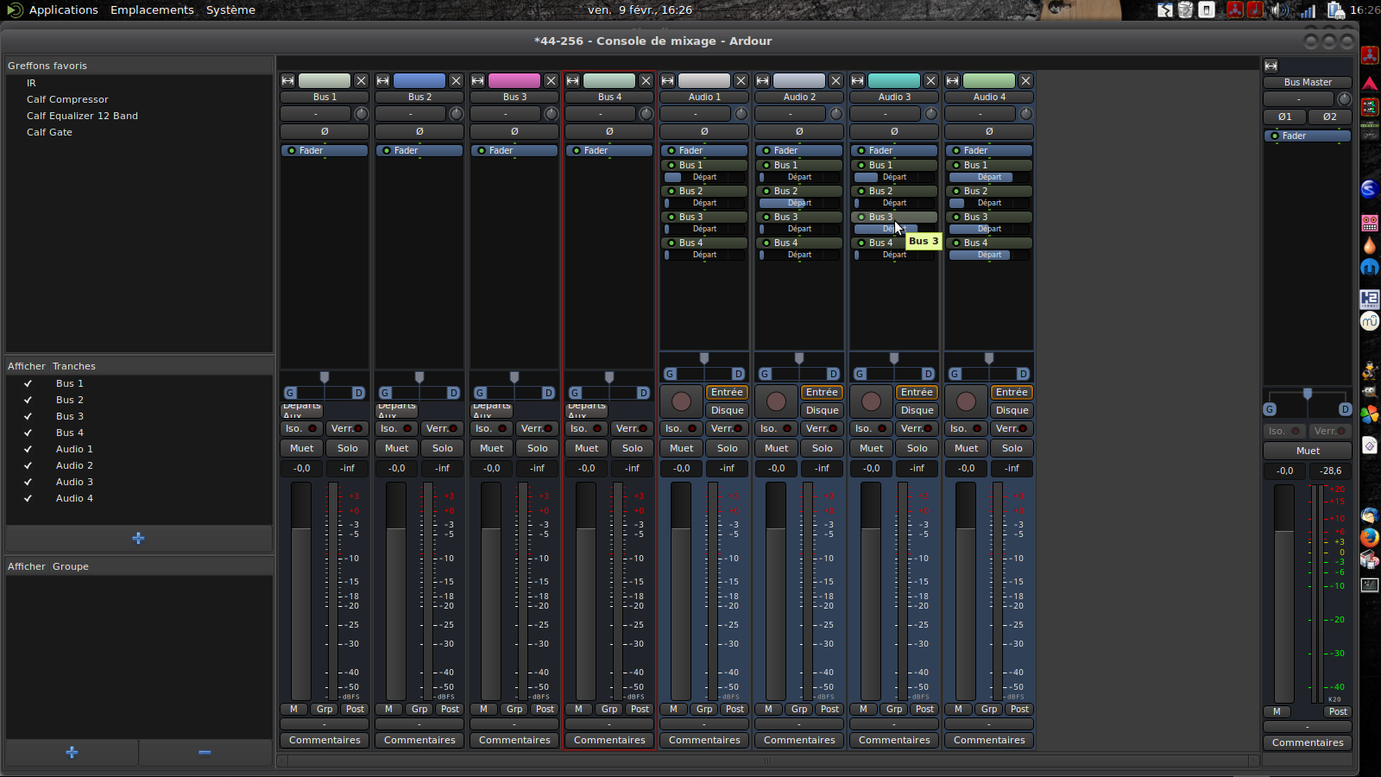Click Commentaires button on Bus 4
Viewport: 1381px width, 777px height.
(609, 740)
